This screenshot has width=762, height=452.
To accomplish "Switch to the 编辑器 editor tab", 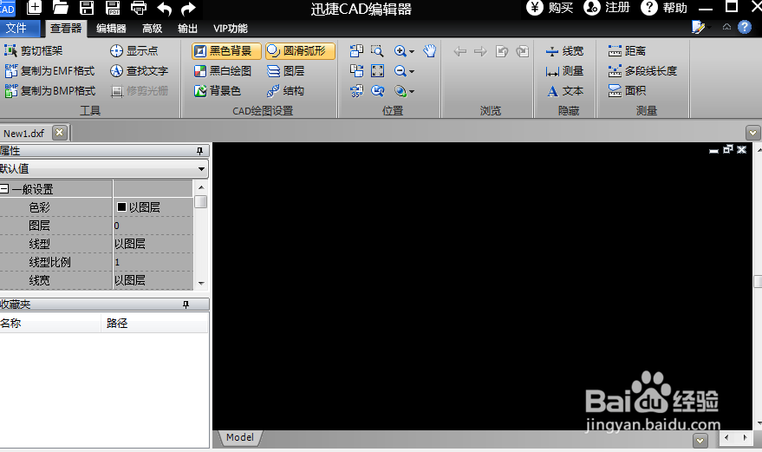I will pos(111,29).
